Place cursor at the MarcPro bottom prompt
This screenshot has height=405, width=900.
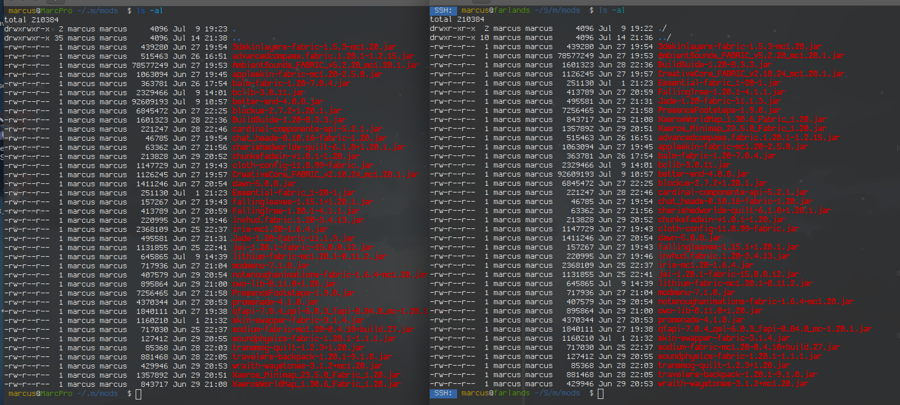click(x=139, y=394)
